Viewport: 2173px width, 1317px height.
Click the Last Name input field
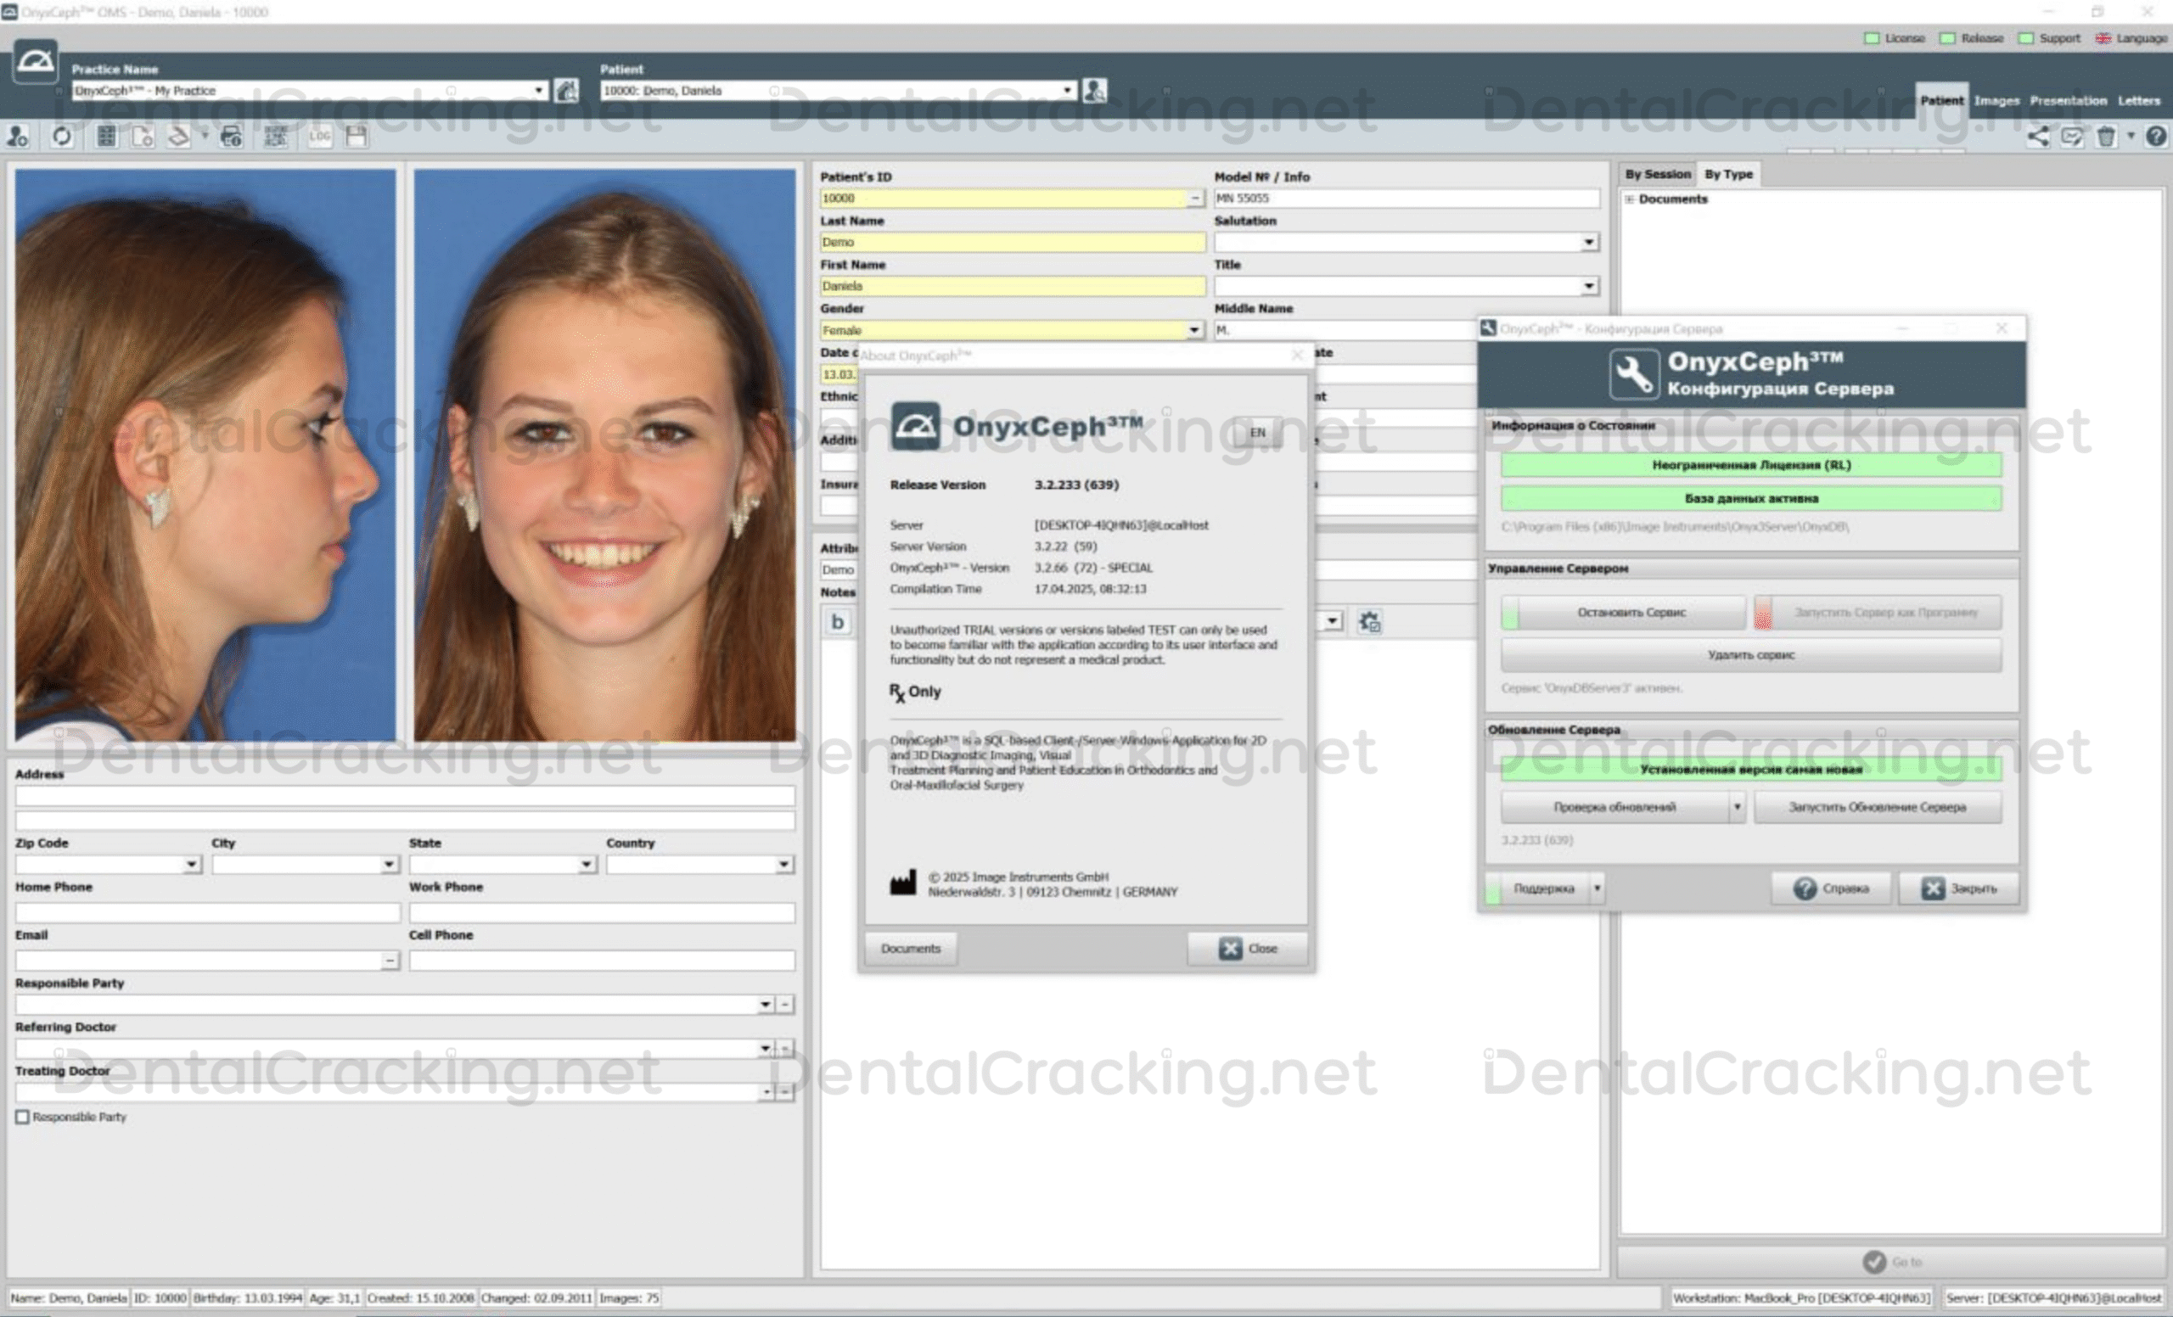(1012, 243)
